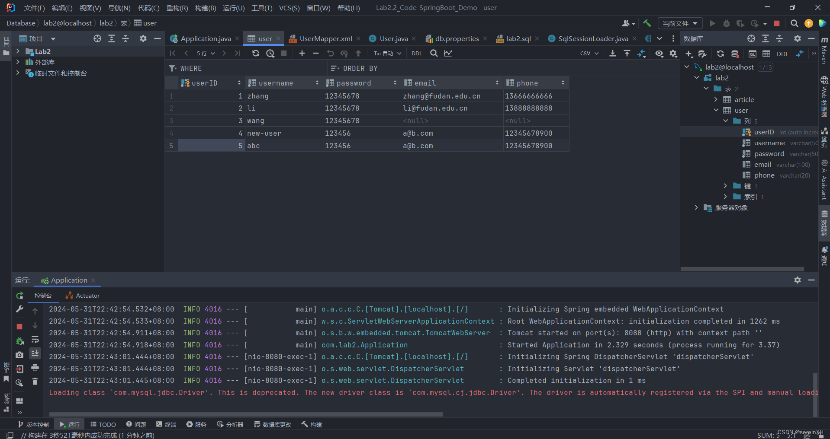This screenshot has height=439, width=830.
Task: Open the CSV format dropdown
Action: coord(589,53)
